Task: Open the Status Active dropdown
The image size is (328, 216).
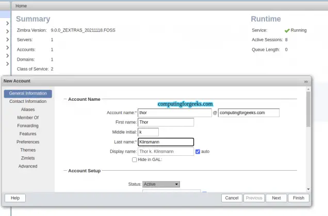Action: pyautogui.click(x=161, y=184)
